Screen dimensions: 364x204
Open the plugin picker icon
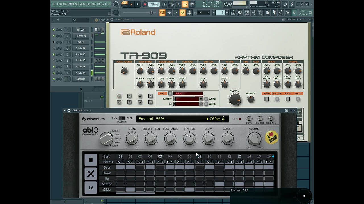(x=274, y=12)
